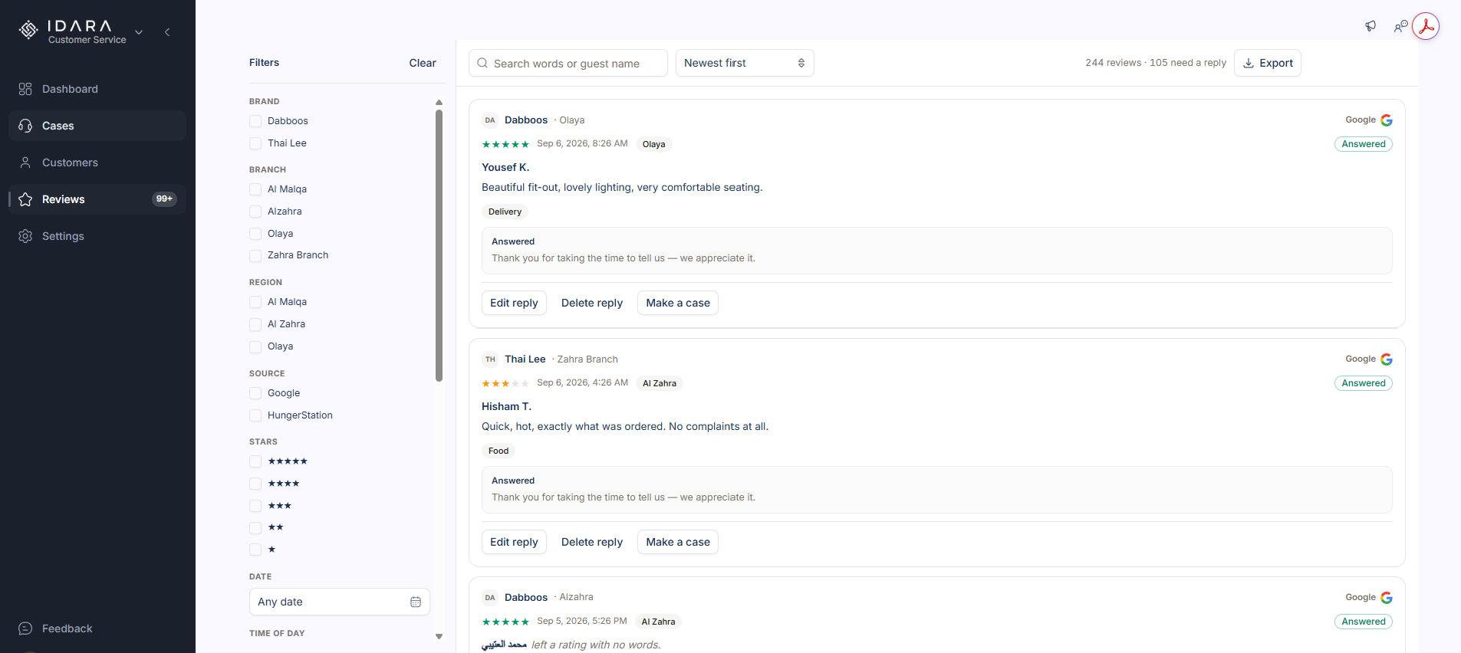Edit reply on Yousef K. review
1461x653 pixels.
tap(514, 303)
